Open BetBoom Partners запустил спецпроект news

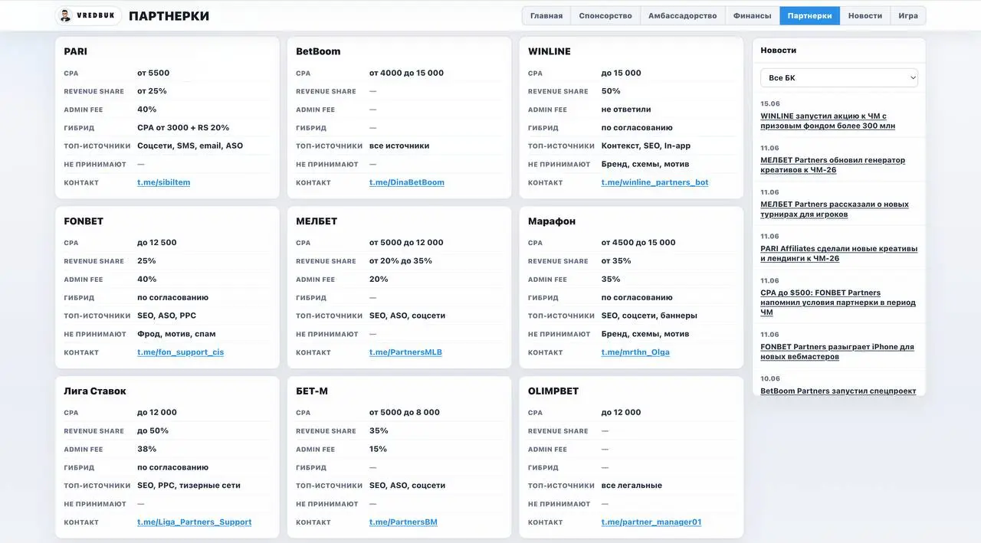point(838,391)
